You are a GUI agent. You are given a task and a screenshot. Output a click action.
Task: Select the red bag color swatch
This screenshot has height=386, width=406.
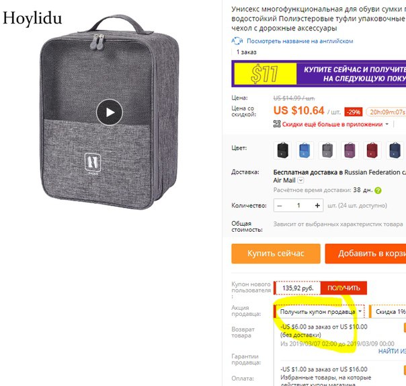372,150
